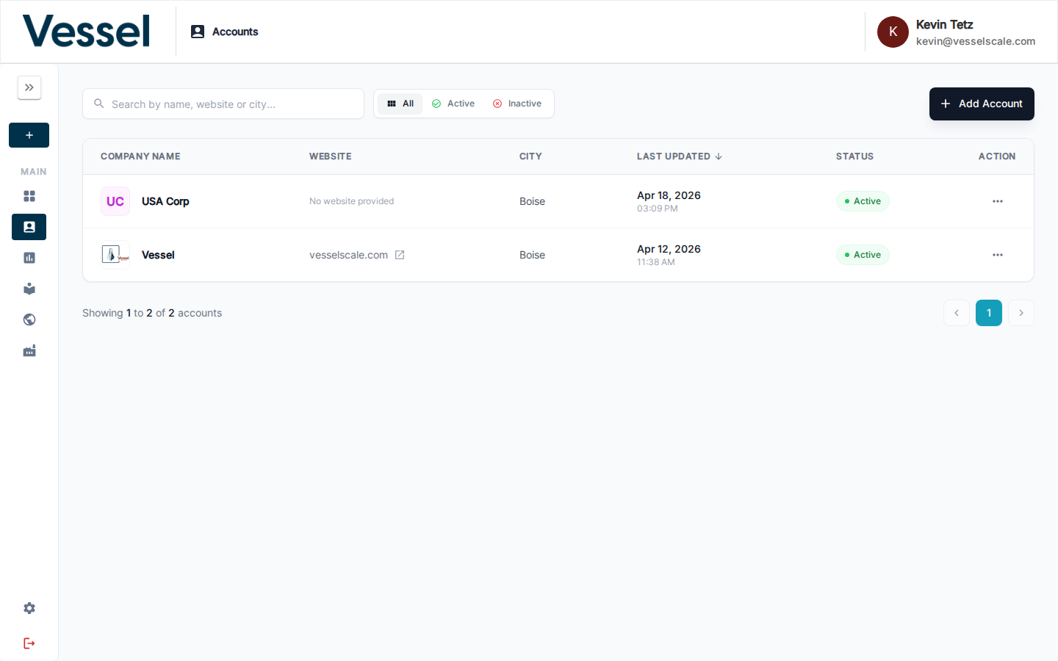Go to pagination page 1
1058x661 pixels.
[x=988, y=313]
